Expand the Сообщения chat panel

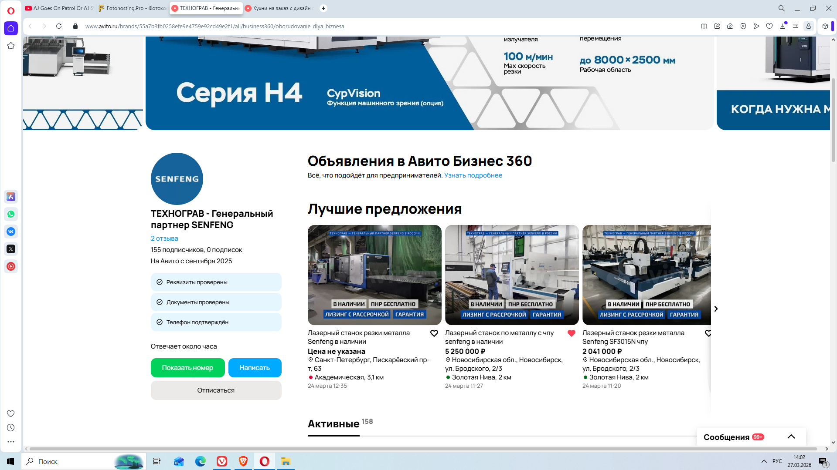point(791,437)
